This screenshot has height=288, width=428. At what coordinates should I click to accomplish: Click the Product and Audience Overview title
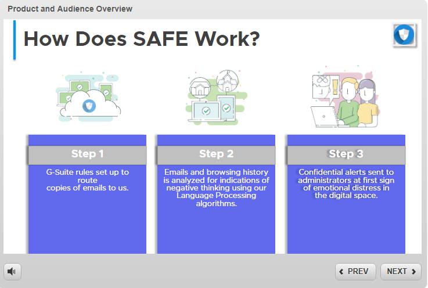tap(70, 9)
